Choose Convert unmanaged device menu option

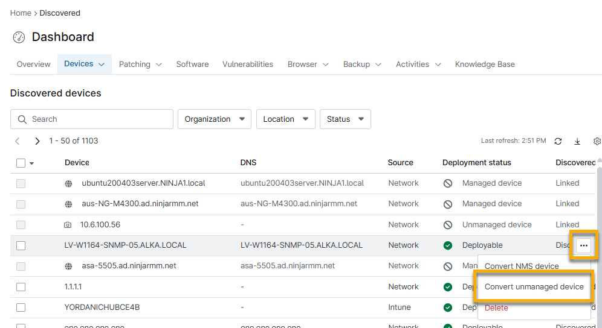[x=534, y=287]
